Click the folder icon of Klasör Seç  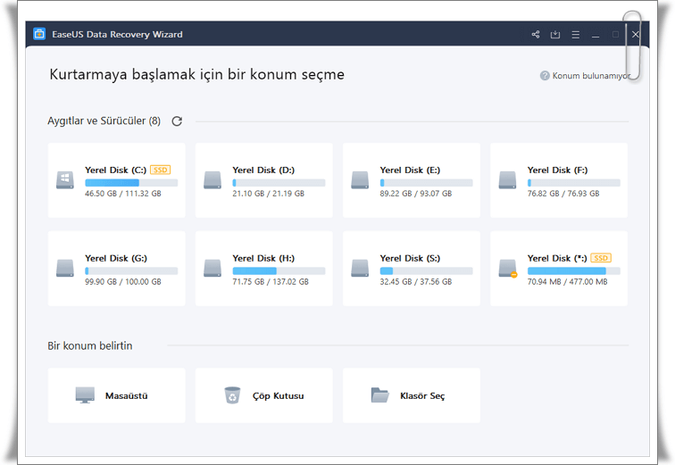coord(379,394)
